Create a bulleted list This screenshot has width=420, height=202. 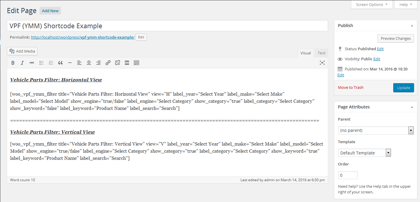tap(41, 63)
